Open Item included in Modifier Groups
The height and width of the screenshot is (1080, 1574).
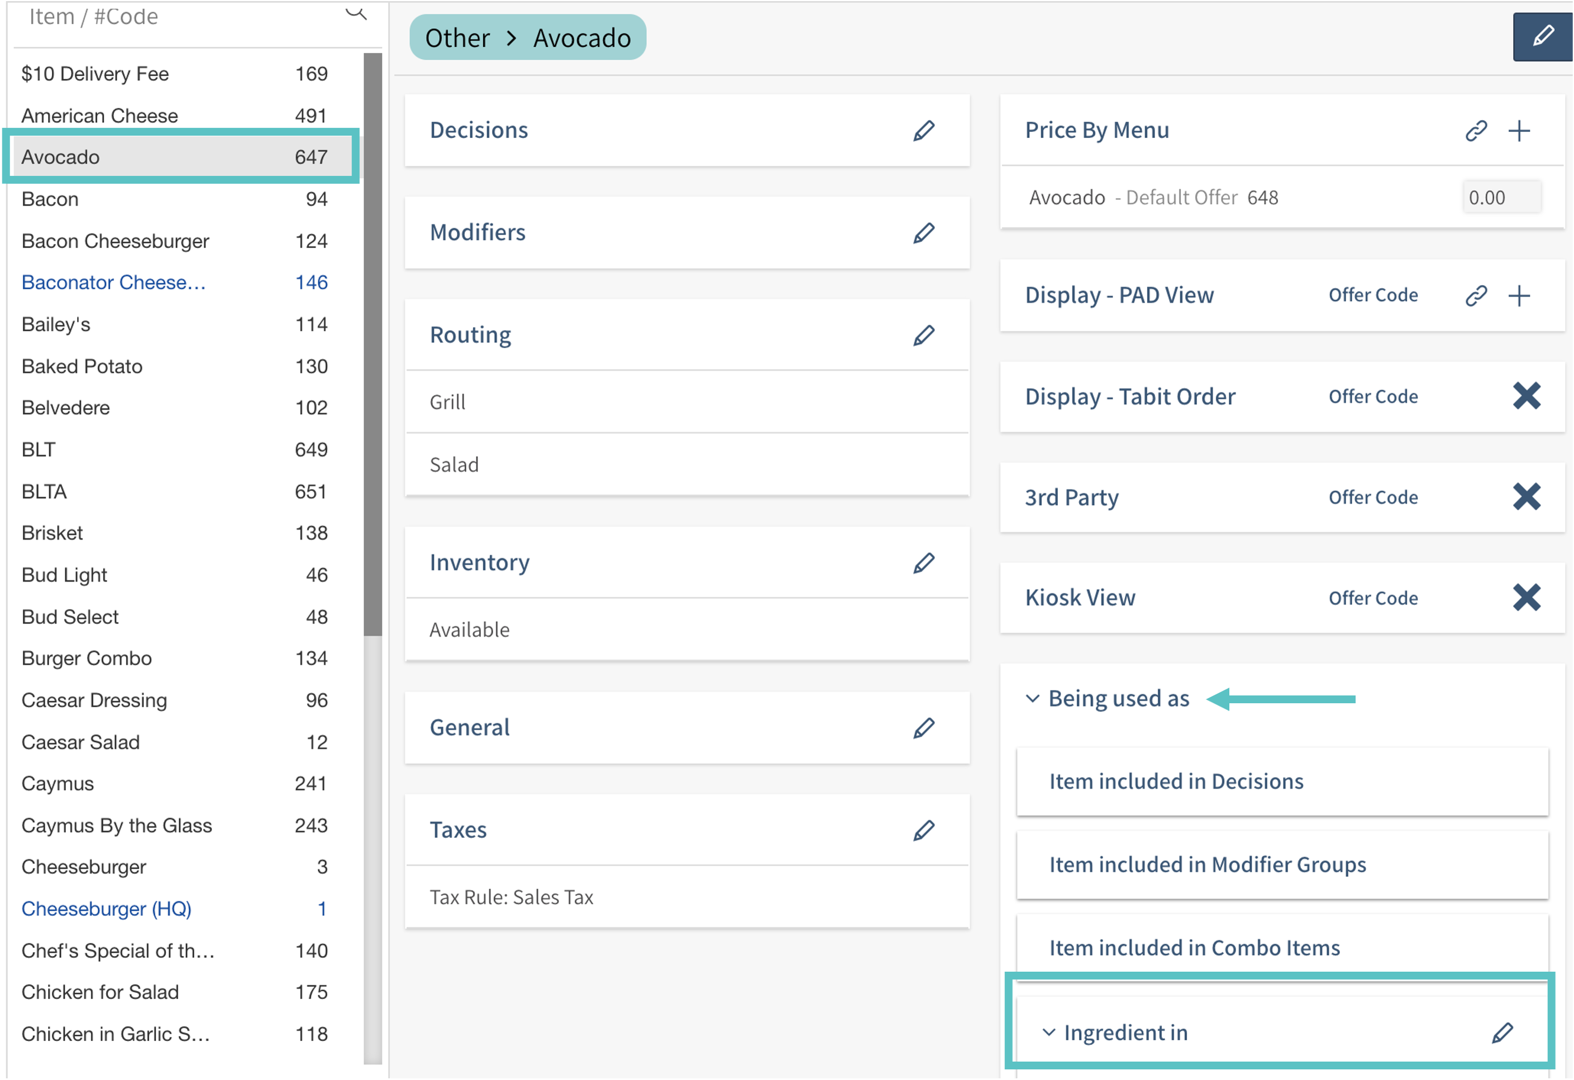[x=1207, y=865]
